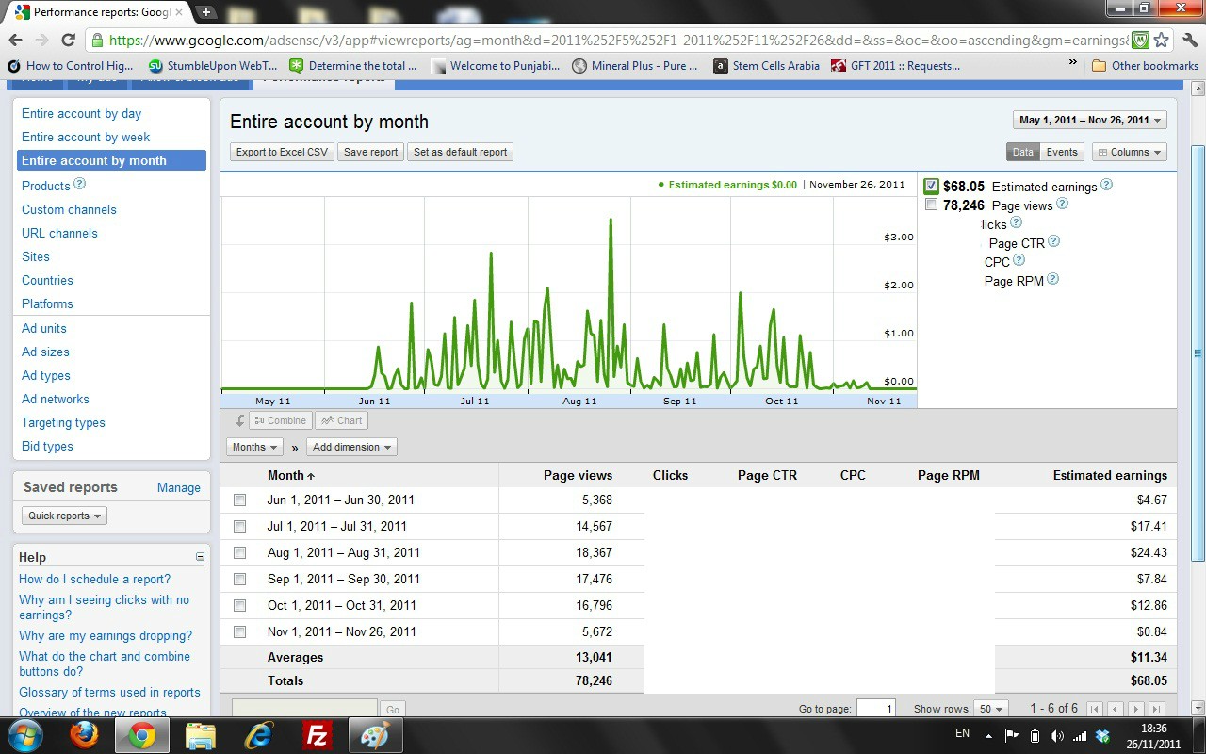Click help icon beside CPC legend
Viewport: 1206px width, 754px height.
click(x=1019, y=261)
